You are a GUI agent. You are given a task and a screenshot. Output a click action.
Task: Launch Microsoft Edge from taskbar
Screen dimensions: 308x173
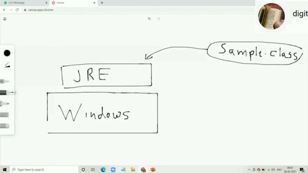(x=103, y=170)
